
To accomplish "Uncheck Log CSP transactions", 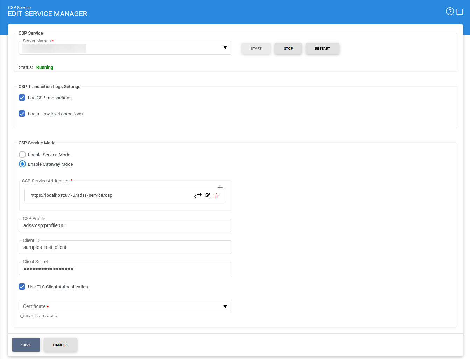I will pos(22,98).
